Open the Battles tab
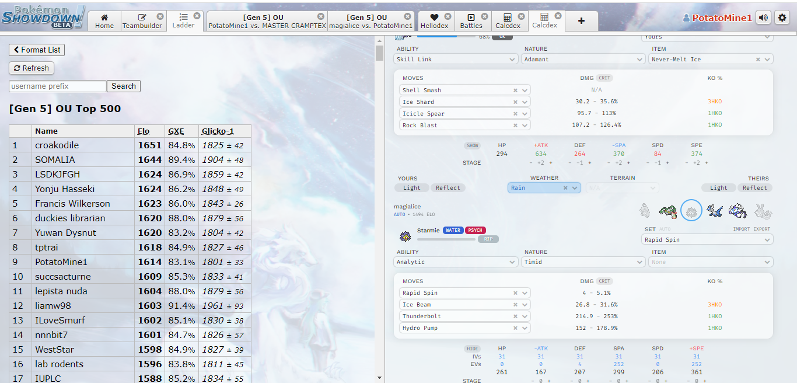Viewport: 797px width, 383px height. 471,21
